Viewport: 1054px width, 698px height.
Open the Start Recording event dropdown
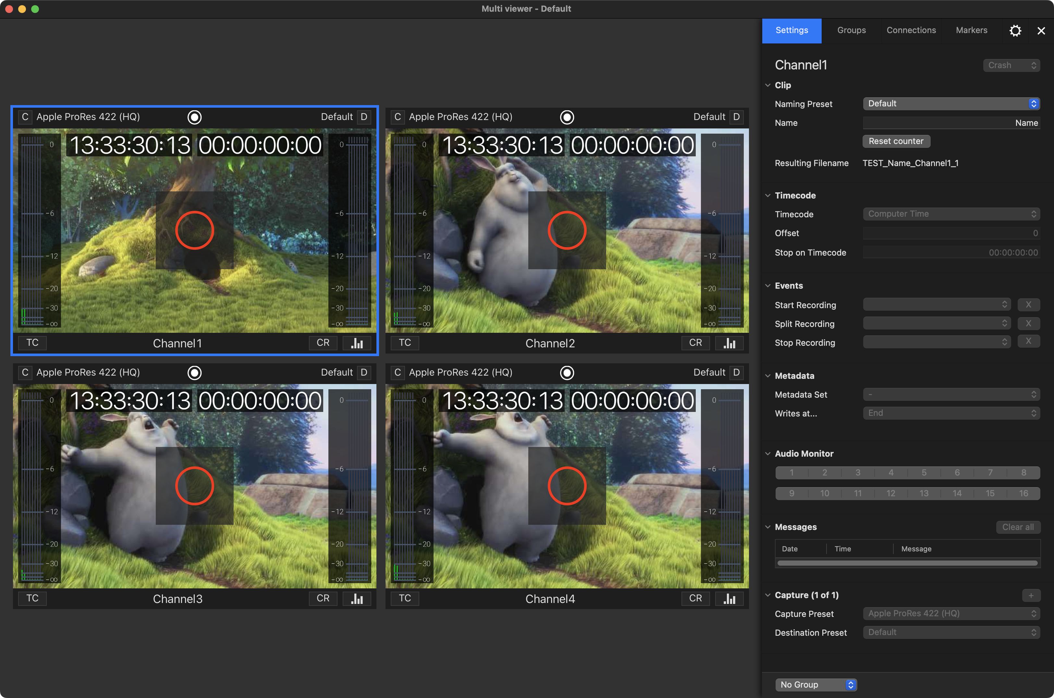pos(937,305)
